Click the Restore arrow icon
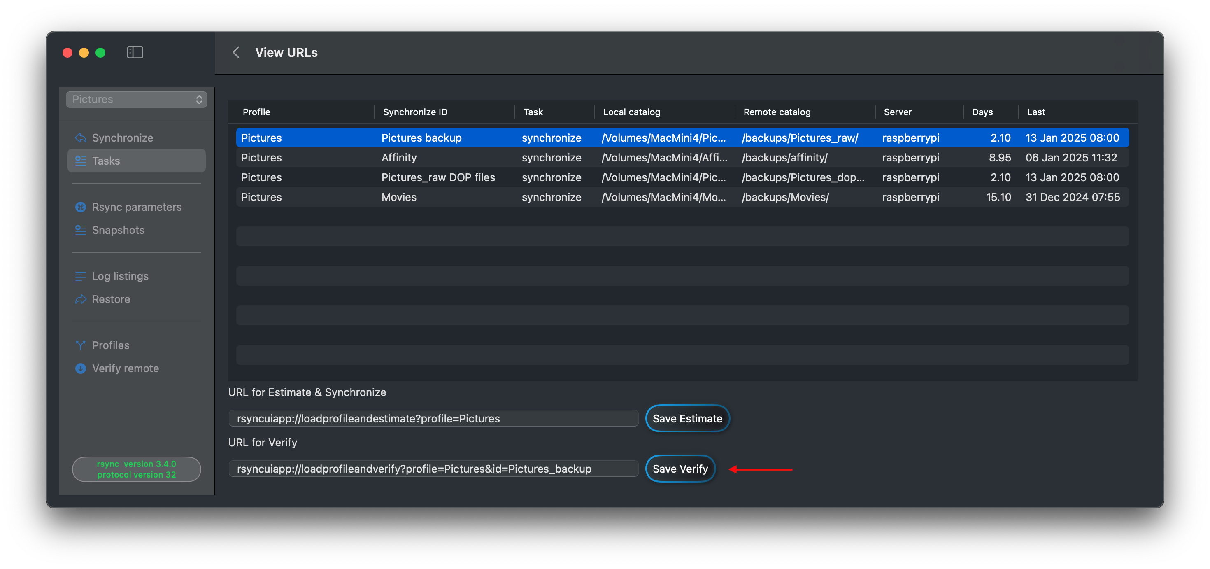1210x569 pixels. (x=81, y=299)
